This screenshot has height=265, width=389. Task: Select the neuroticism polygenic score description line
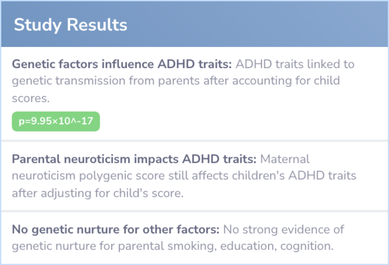point(184,176)
